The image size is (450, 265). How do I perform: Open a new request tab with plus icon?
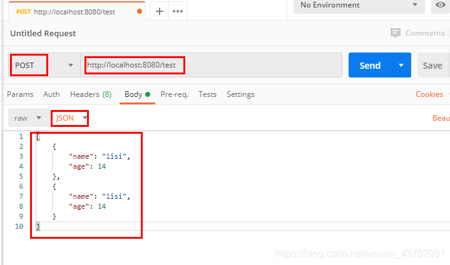tap(159, 11)
